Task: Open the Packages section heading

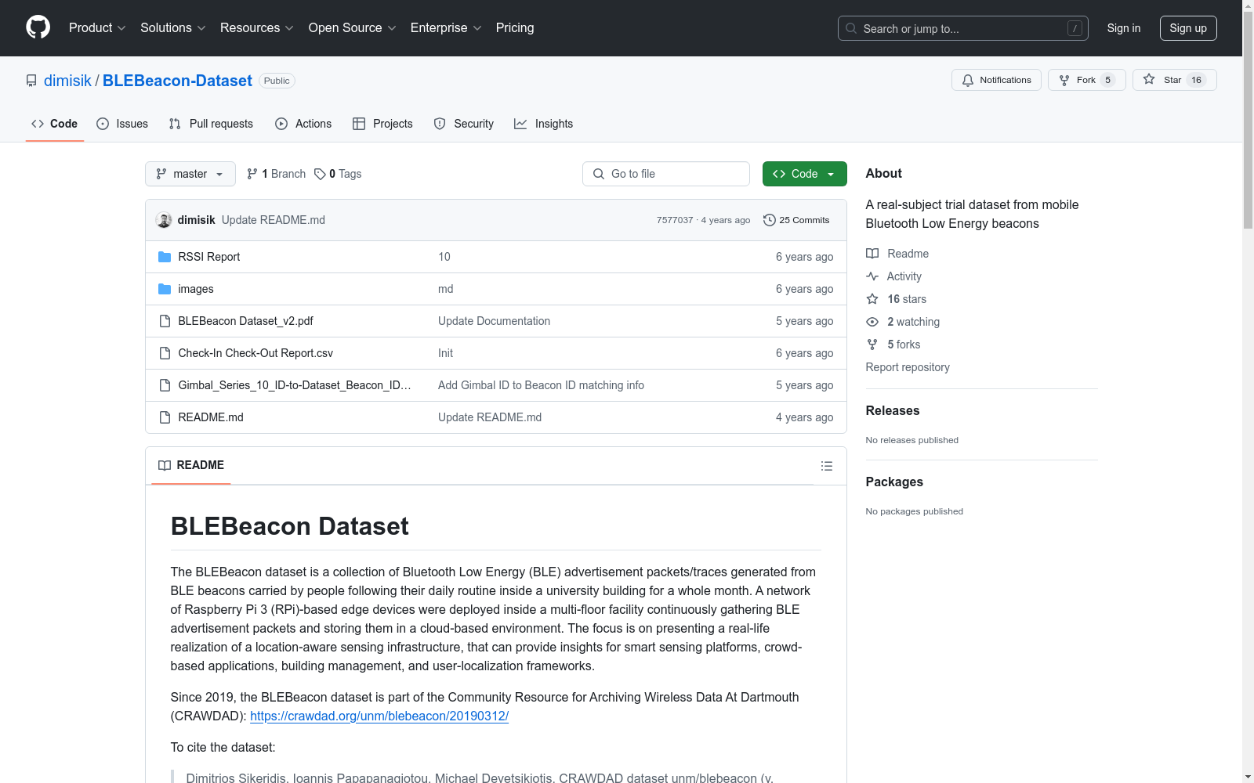Action: 894,482
